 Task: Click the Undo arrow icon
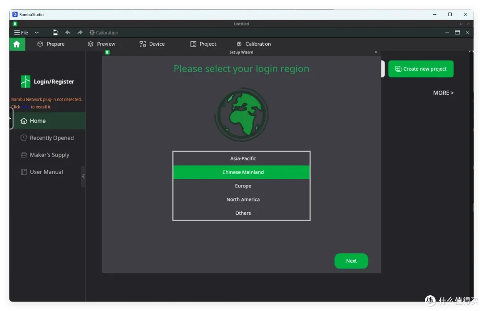[x=68, y=32]
